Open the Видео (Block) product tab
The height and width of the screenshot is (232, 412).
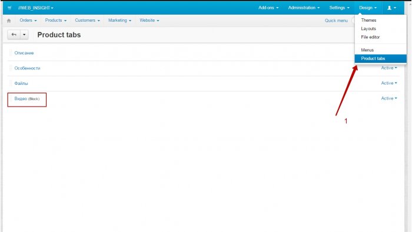27,99
